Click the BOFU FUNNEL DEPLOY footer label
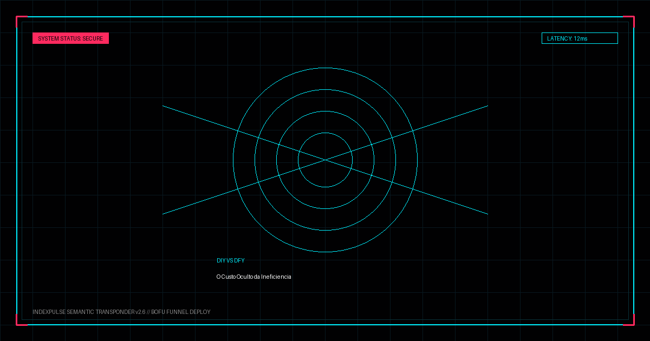 pos(181,312)
